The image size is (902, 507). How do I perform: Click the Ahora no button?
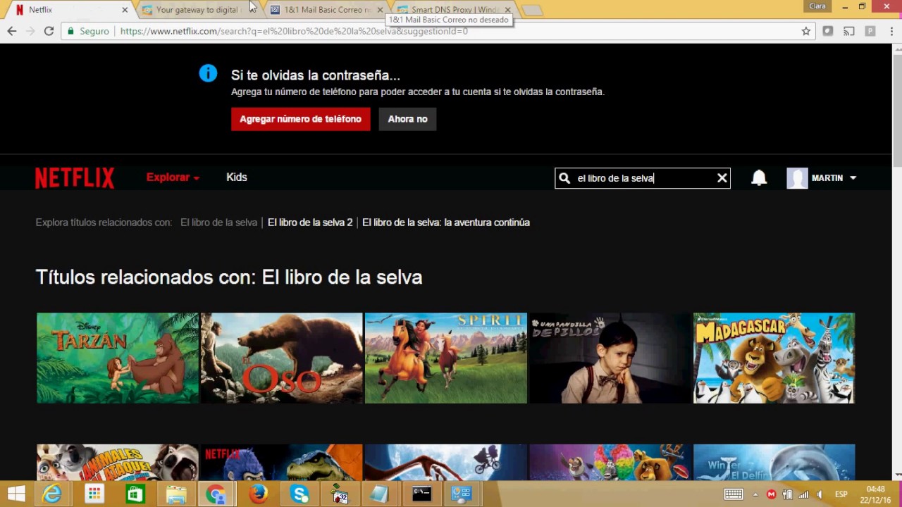click(407, 119)
